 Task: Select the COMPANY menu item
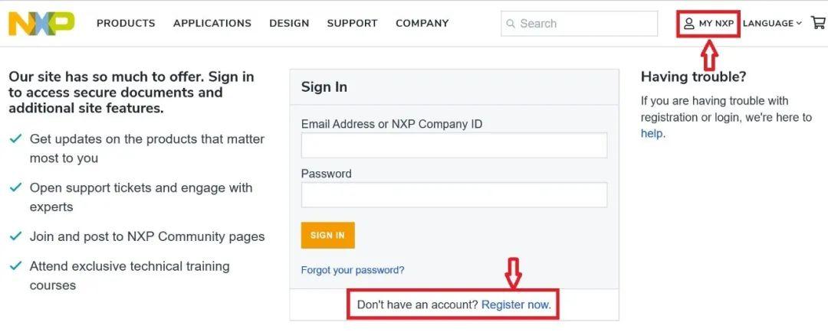tap(422, 23)
